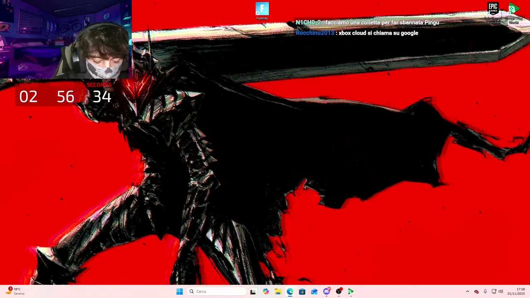Click the microphone tray icon
Image resolution: width=530 pixels, height=298 pixels.
pos(485,291)
